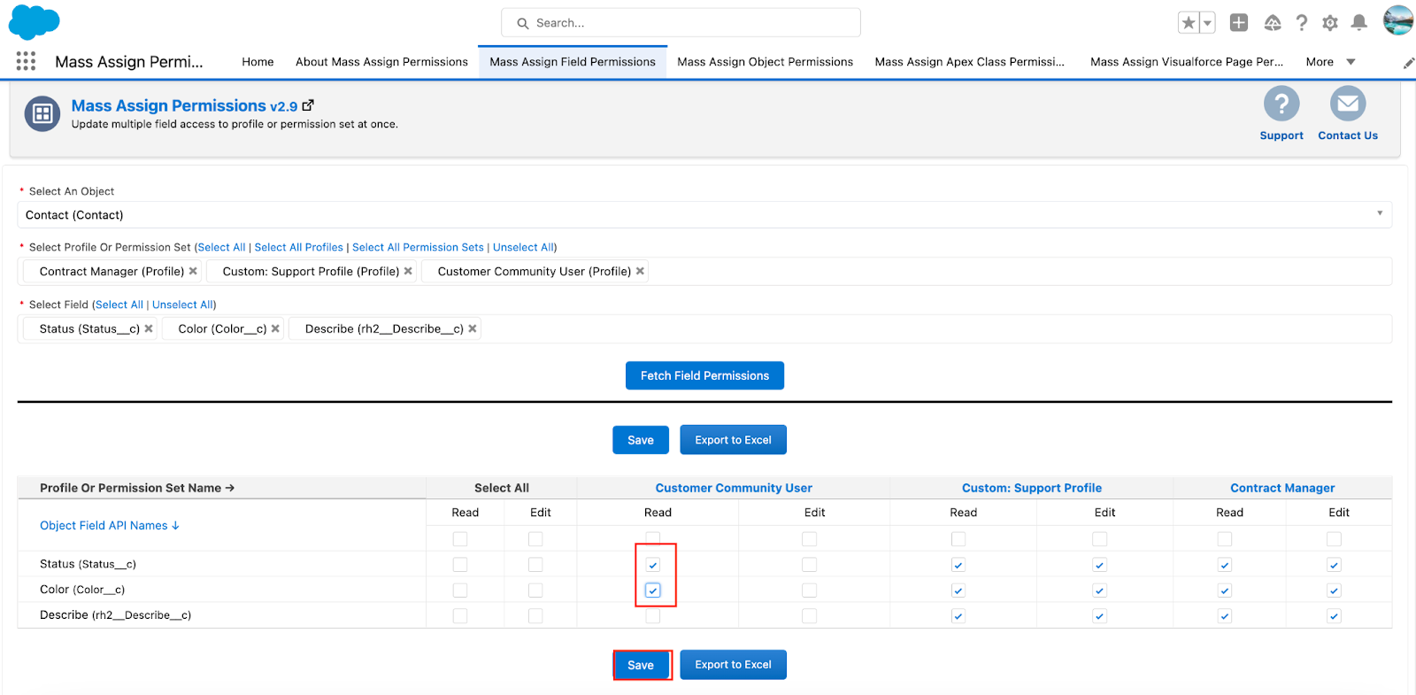
Task: Toggle Customer Community User Read for Color
Action: click(653, 591)
